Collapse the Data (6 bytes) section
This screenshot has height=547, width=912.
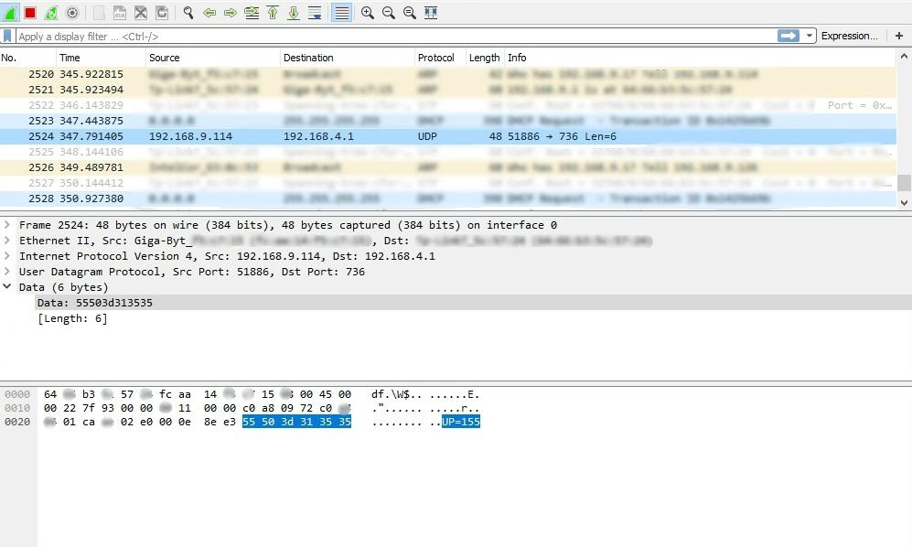coord(8,287)
